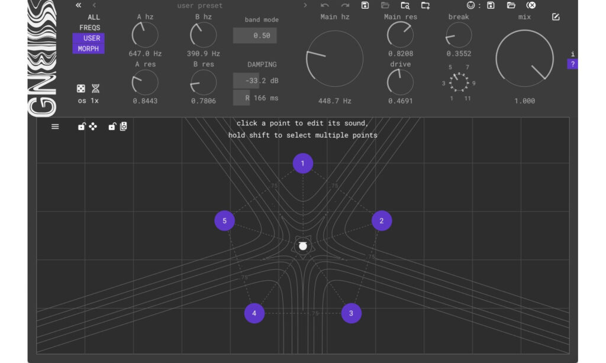Click the smiley face icon in toolbar

click(470, 5)
